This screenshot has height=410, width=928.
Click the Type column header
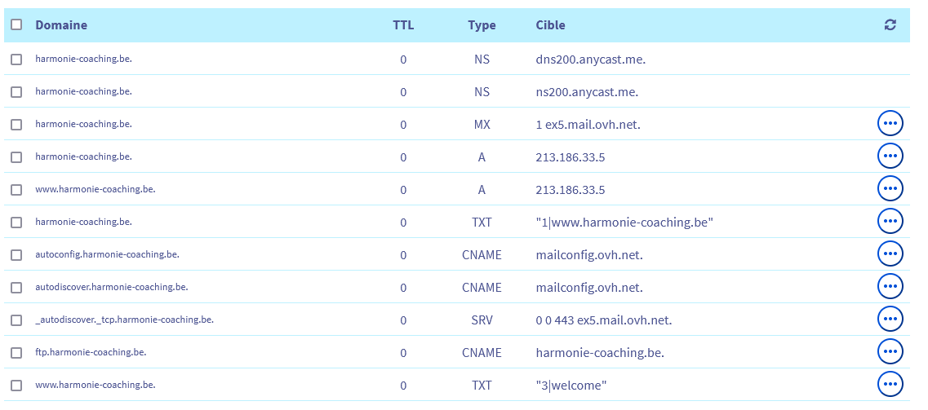482,25
